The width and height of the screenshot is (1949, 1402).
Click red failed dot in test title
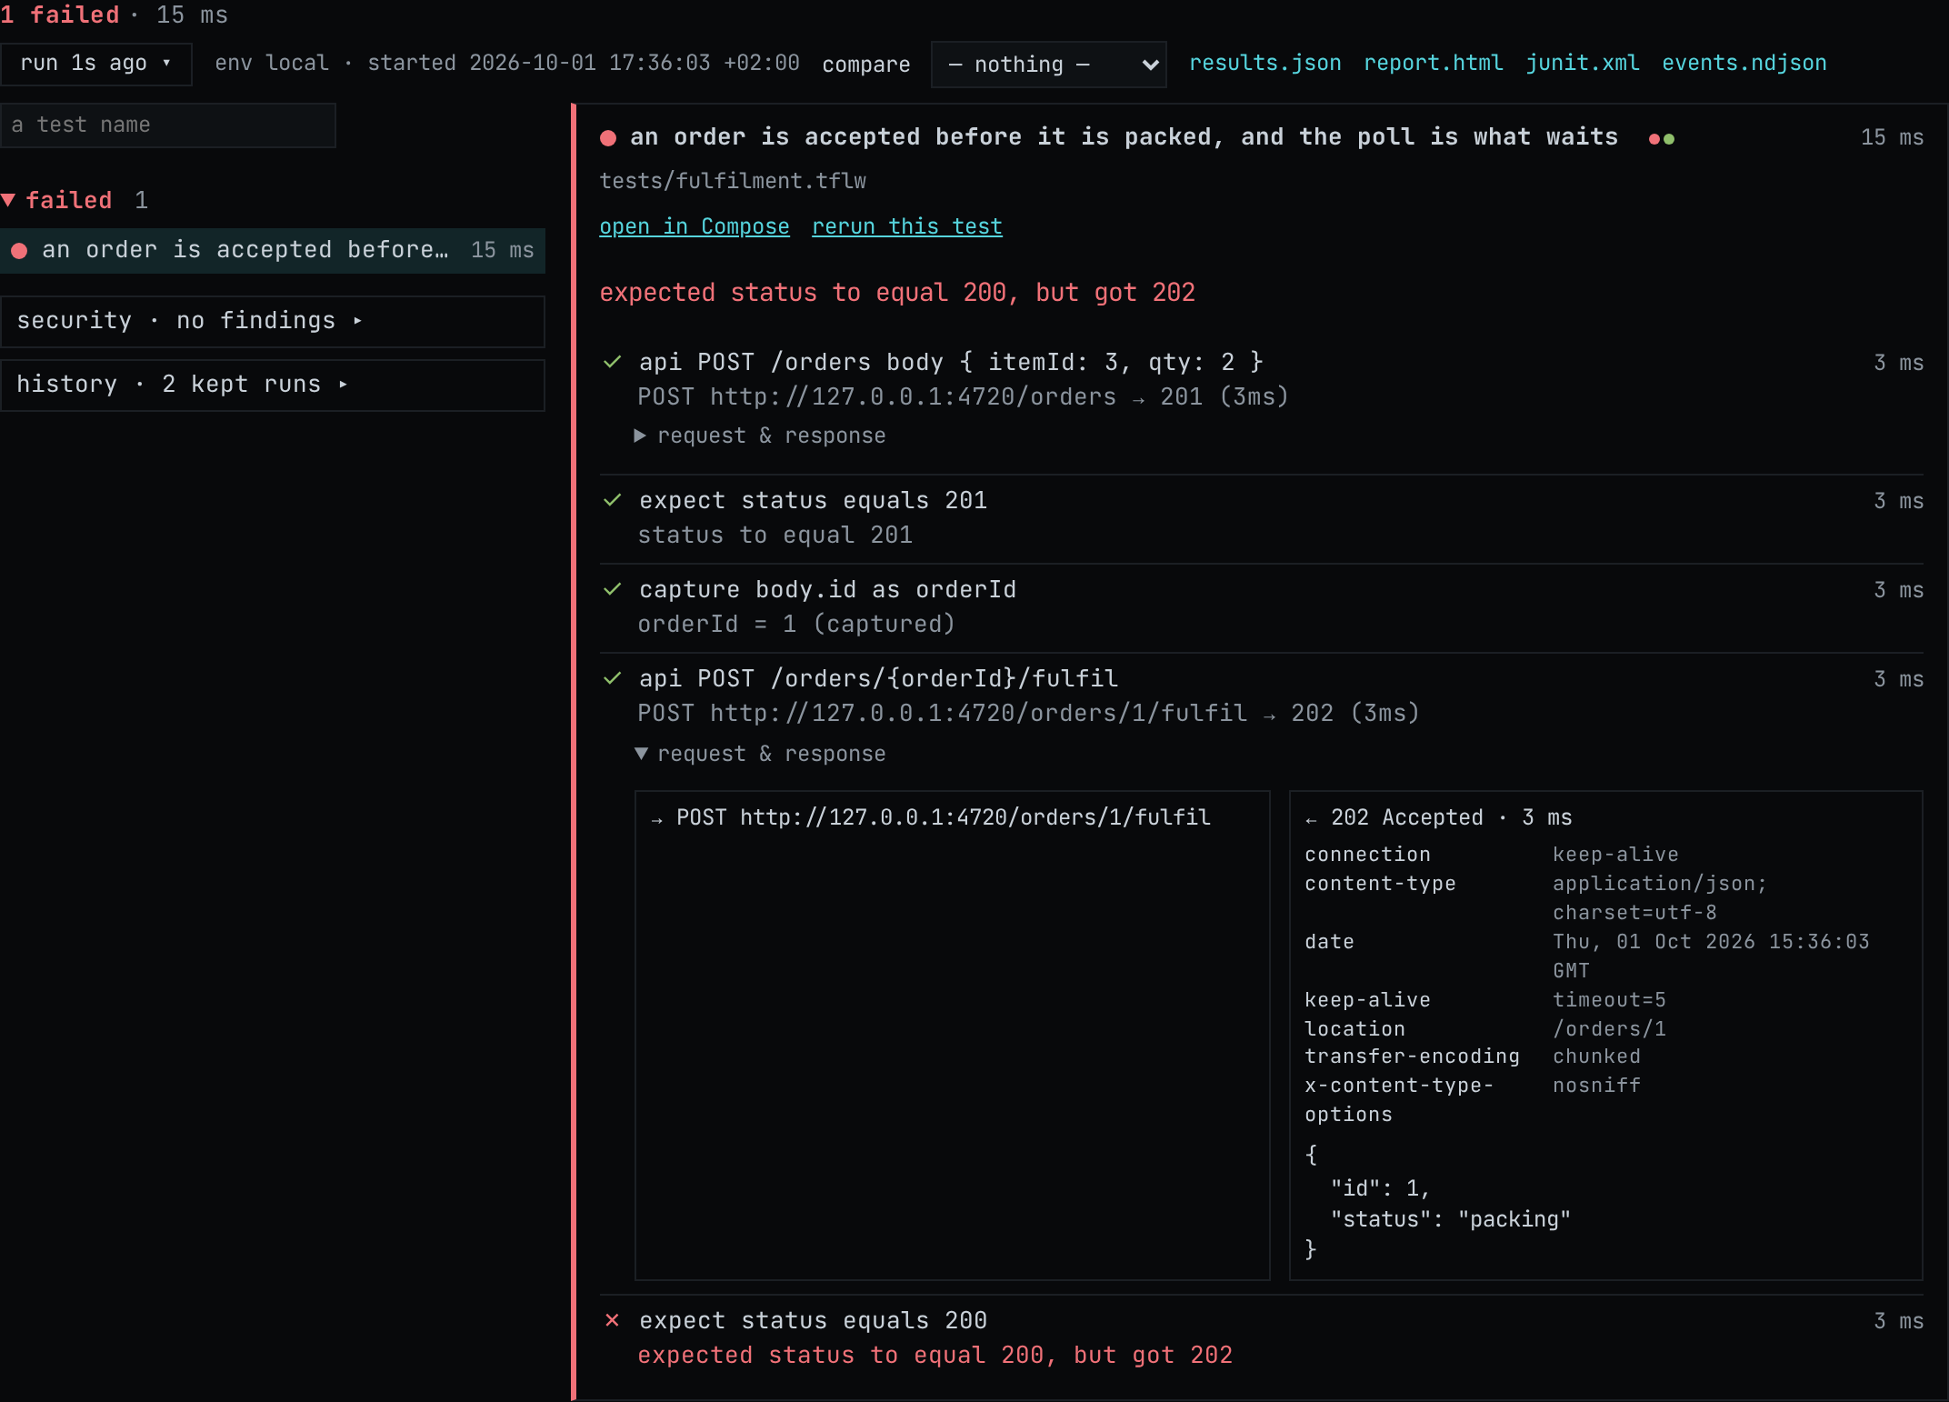[x=608, y=138]
